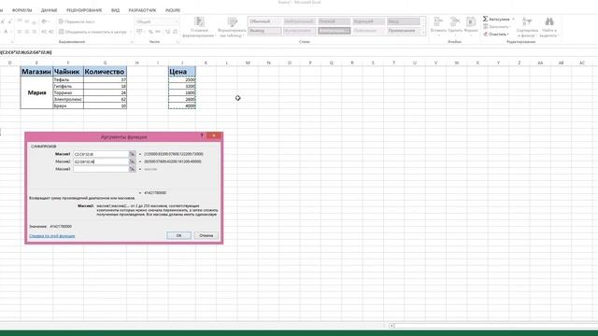Click the align left icon
The width and height of the screenshot is (598, 336).
20,32
